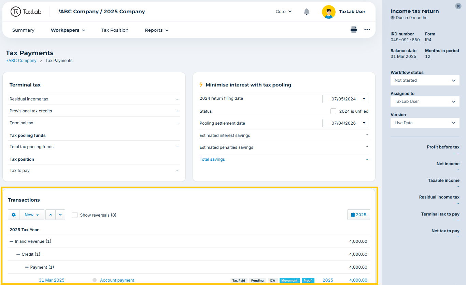Open the notifications bell

307,12
